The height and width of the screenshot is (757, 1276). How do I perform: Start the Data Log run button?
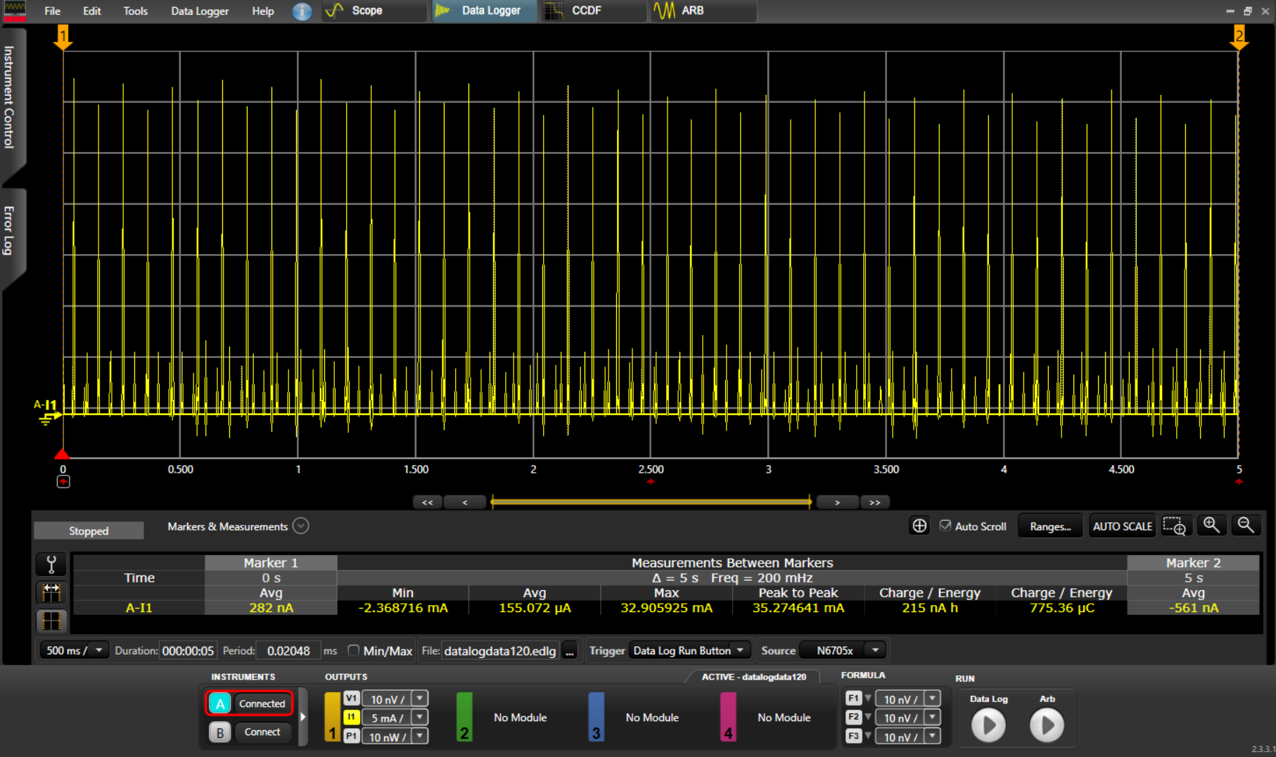click(x=988, y=726)
